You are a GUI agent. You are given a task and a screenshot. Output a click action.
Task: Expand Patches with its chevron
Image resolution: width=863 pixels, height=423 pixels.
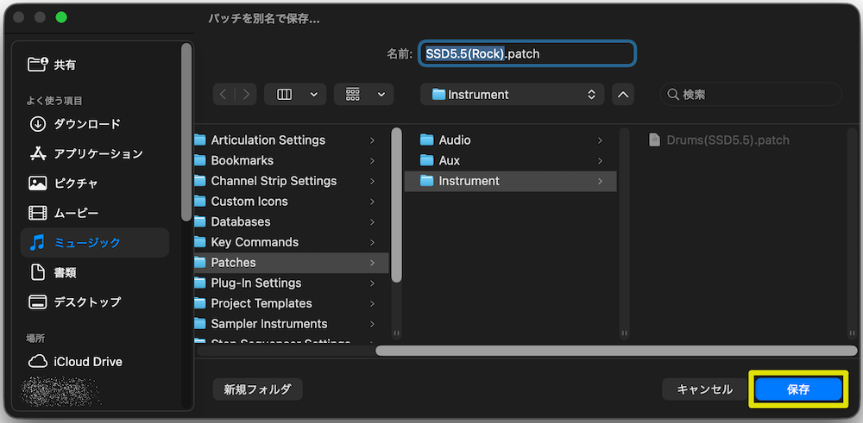pos(373,263)
